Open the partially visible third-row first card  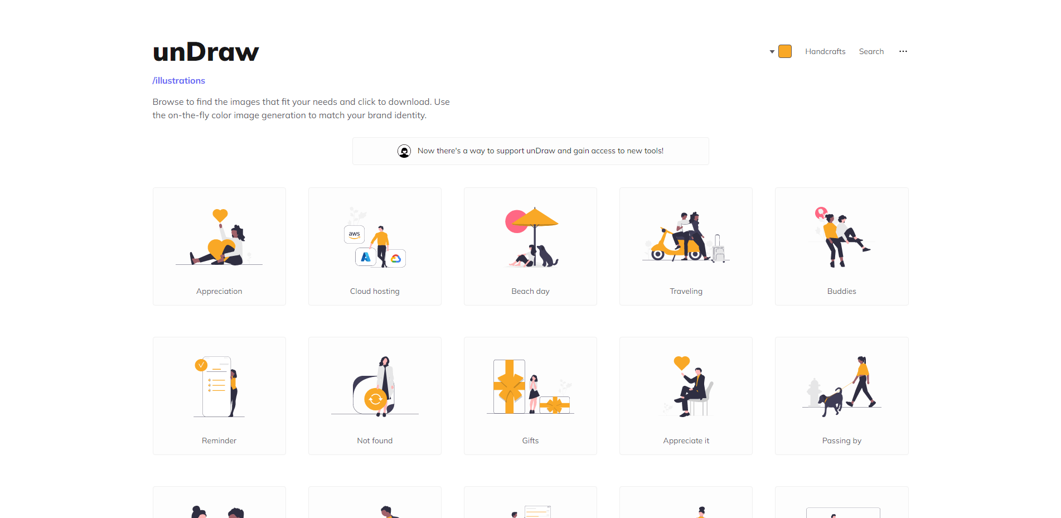coord(219,502)
